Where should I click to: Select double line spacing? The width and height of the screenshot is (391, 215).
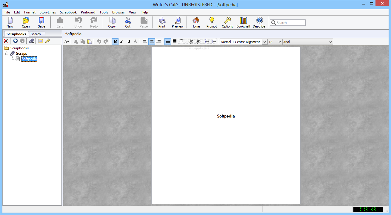[181, 42]
